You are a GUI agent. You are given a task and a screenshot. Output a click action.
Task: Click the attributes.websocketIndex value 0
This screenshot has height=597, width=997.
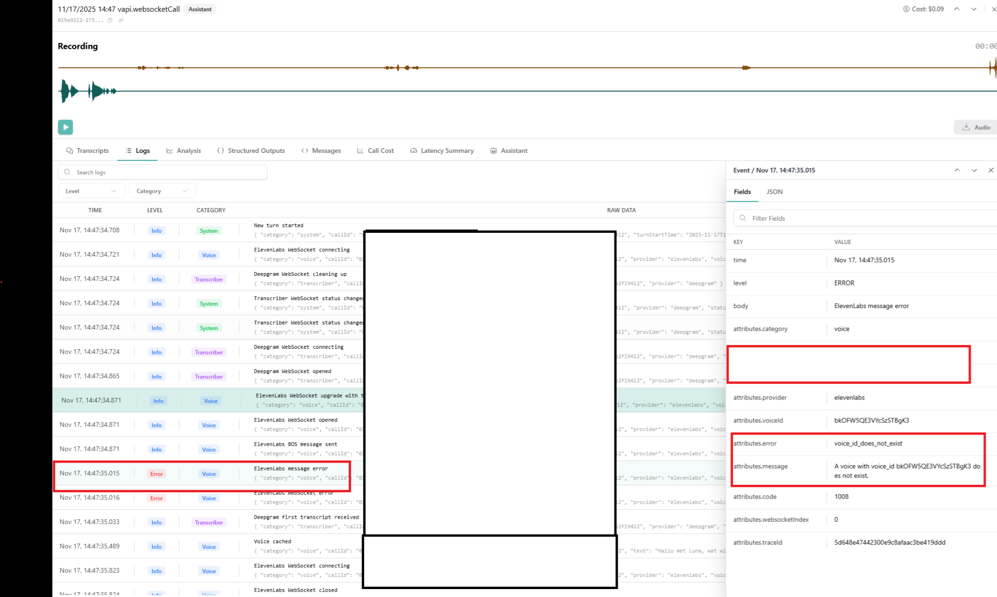pos(836,520)
